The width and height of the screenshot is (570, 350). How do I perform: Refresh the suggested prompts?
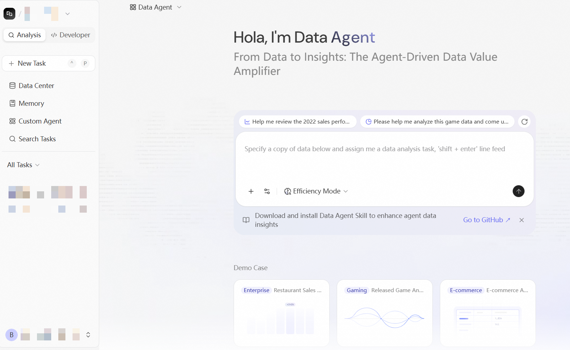524,121
